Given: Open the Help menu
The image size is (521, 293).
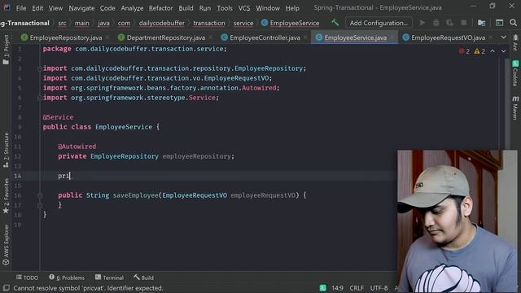Looking at the screenshot, I should pos(292,8).
